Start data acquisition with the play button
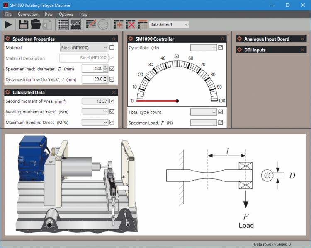 (8, 25)
